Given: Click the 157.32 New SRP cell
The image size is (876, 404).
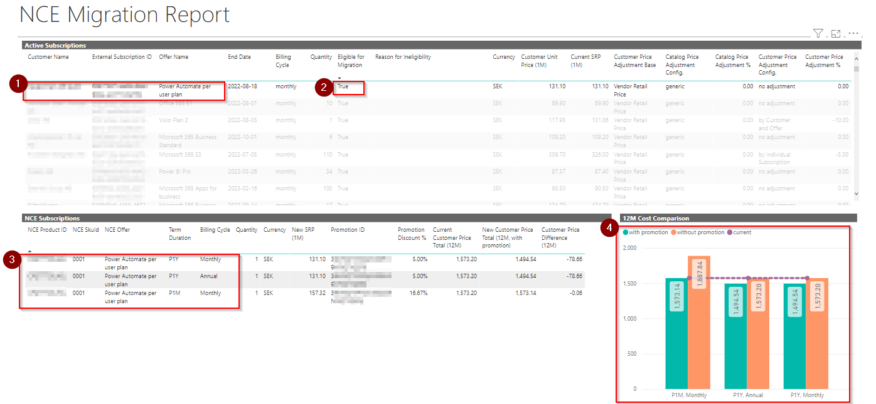Looking at the screenshot, I should pos(316,293).
